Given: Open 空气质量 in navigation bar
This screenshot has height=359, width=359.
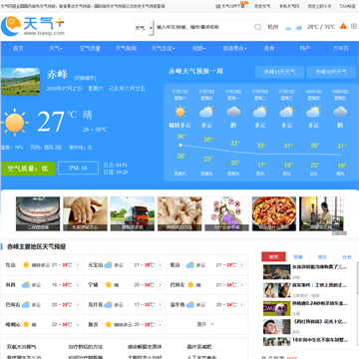Looking at the screenshot, I should pos(90,49).
